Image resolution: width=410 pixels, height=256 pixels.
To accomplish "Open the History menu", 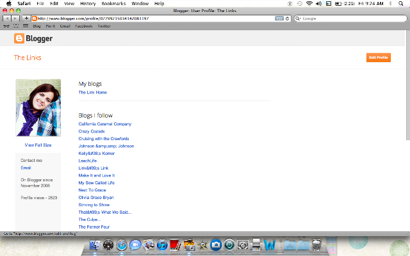I will coord(88,4).
